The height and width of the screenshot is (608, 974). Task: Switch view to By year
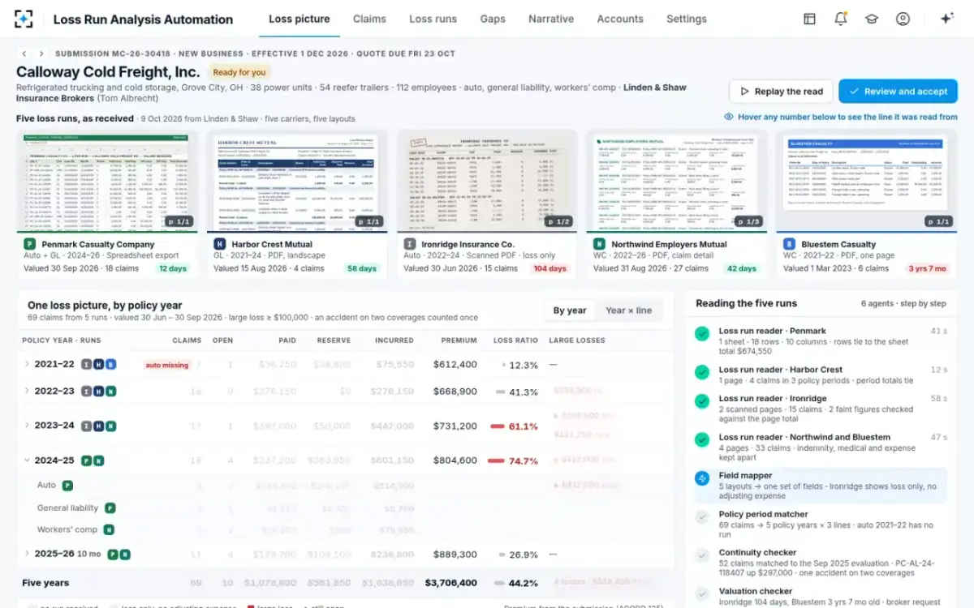coord(570,310)
